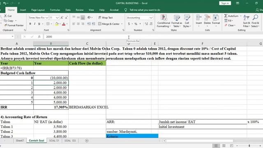
Task: Toggle Italic formatting
Action: click(x=35, y=24)
